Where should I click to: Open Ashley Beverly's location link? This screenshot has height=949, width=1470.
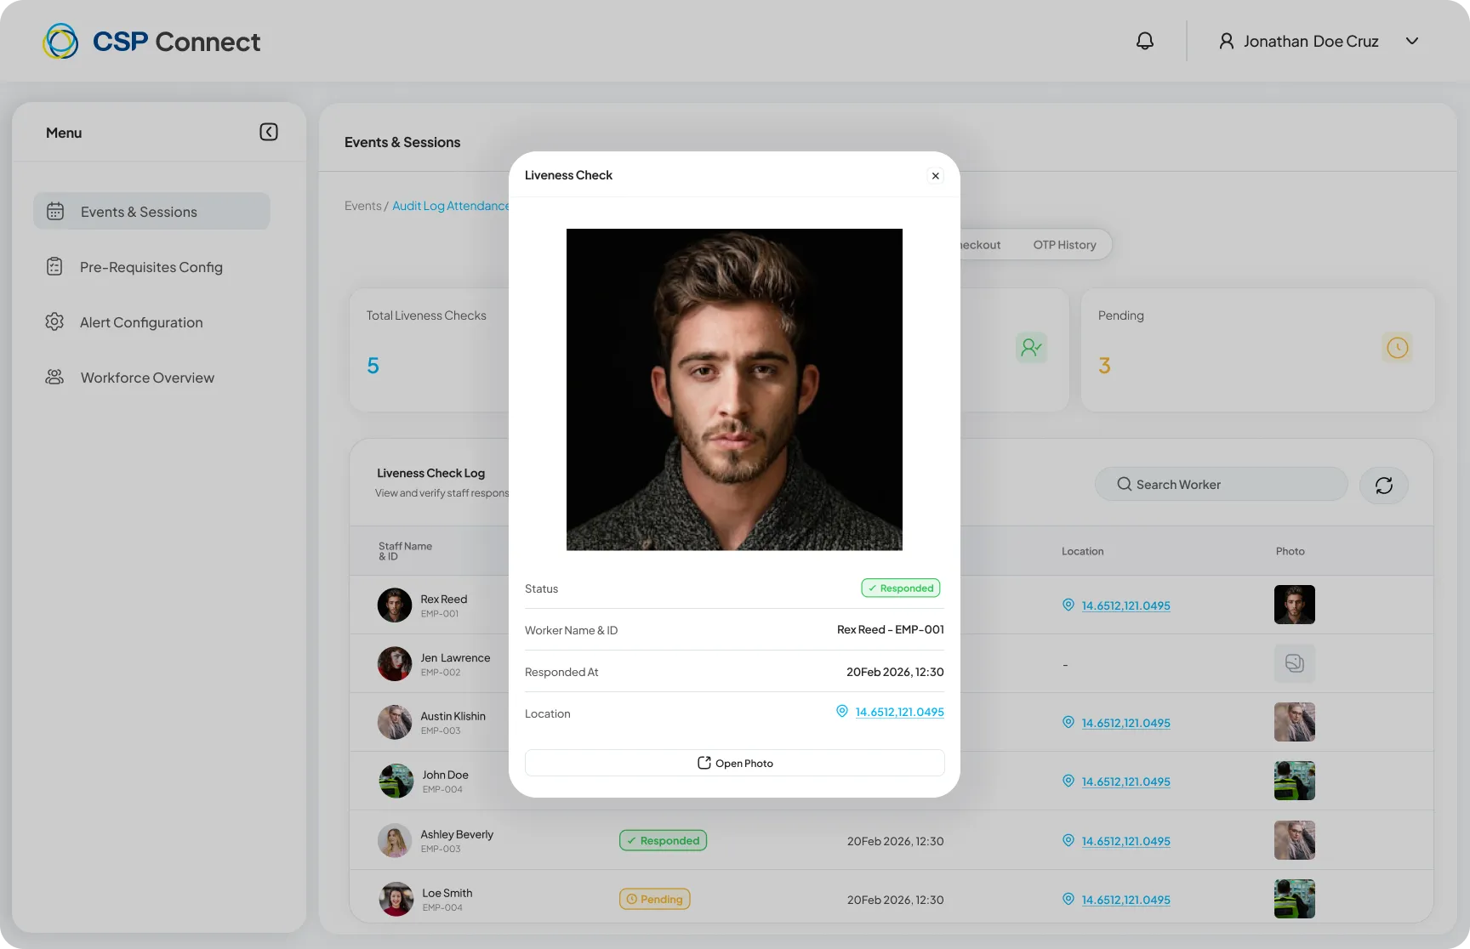tap(1126, 841)
